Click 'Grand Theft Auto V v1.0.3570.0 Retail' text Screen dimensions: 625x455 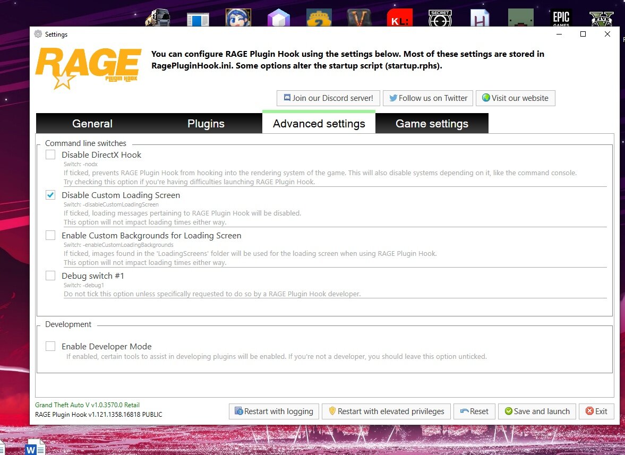tap(87, 405)
